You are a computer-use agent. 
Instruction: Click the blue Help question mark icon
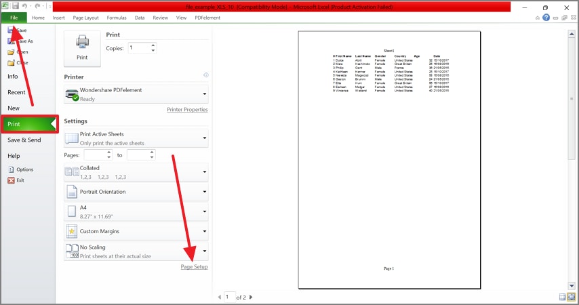coord(546,18)
